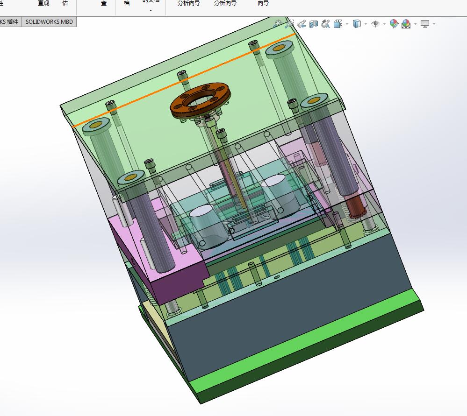Switch to the SOLIDWORKS MBD tab

(x=49, y=21)
